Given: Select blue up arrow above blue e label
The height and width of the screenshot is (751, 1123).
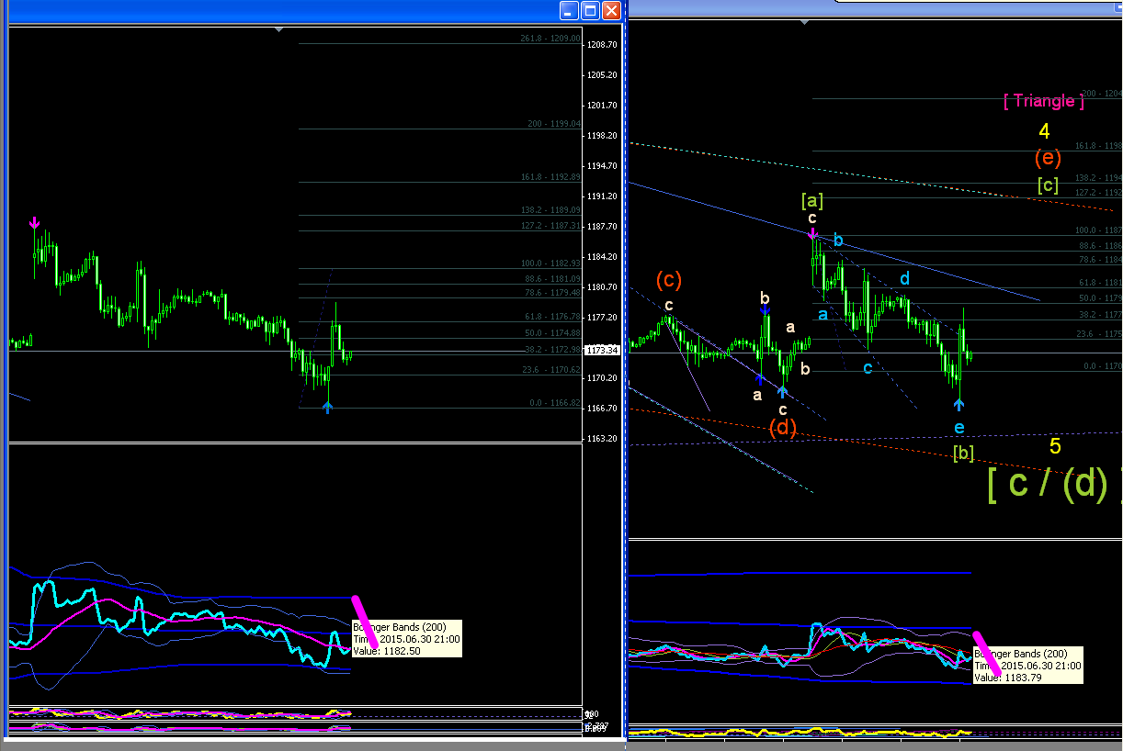Looking at the screenshot, I should [x=959, y=405].
